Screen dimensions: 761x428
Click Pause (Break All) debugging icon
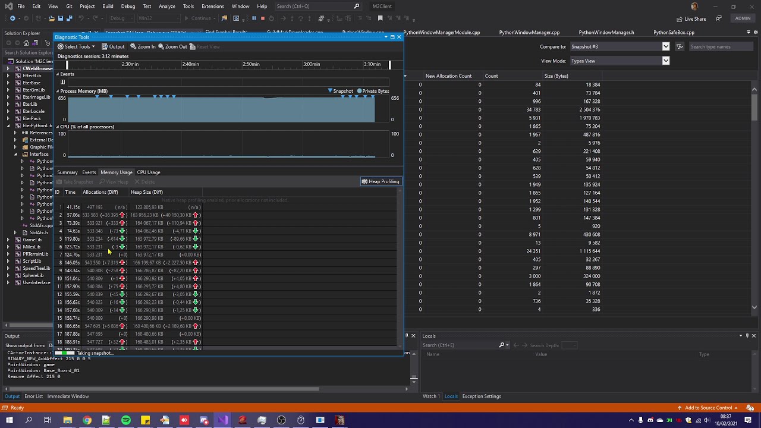click(254, 18)
